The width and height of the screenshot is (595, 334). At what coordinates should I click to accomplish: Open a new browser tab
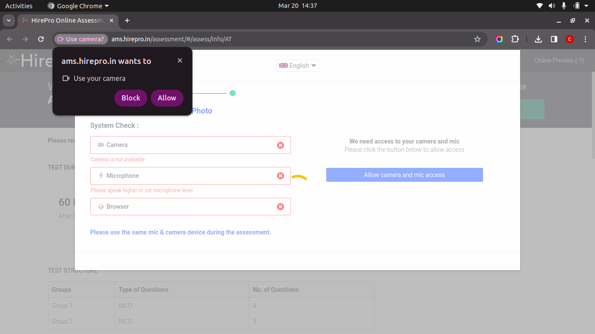127,20
